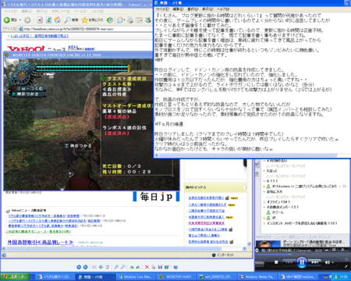The width and height of the screenshot is (351, 281).
Task: Go to previous track in Media Player
Action: [289, 262]
